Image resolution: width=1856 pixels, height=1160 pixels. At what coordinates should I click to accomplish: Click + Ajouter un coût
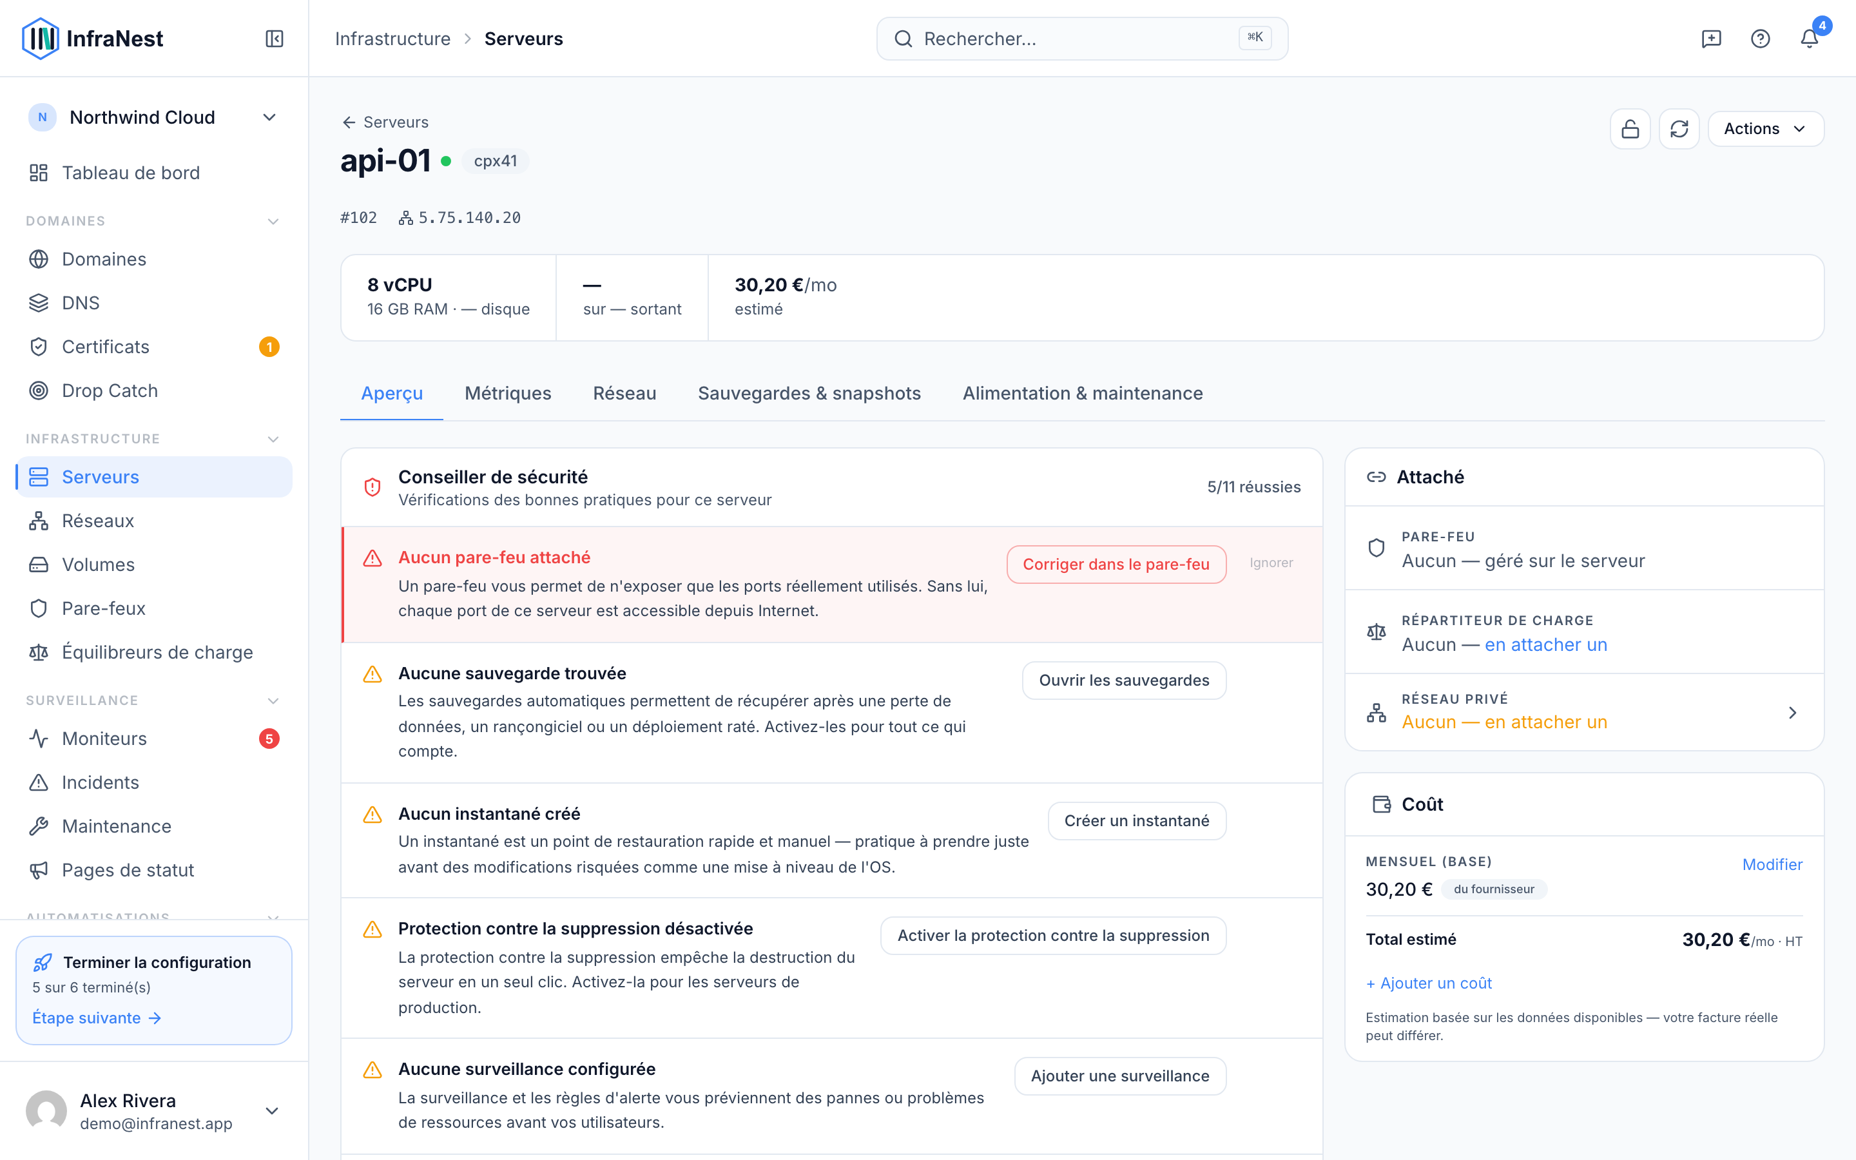pyautogui.click(x=1429, y=983)
